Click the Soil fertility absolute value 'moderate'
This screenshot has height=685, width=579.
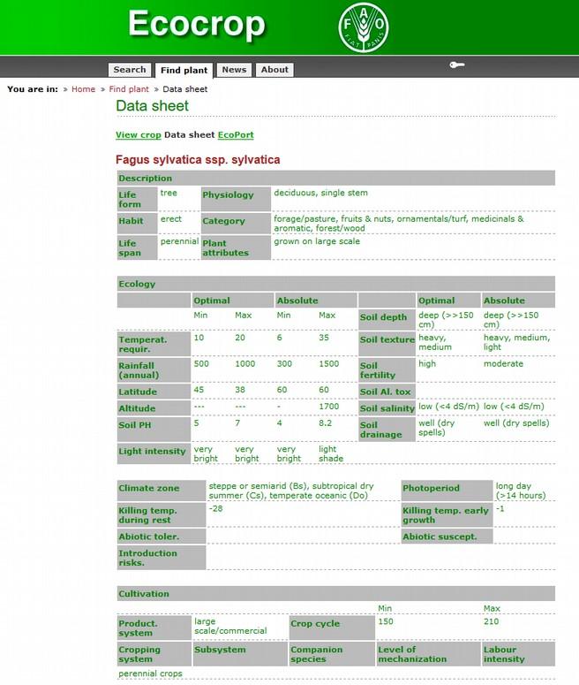(x=503, y=363)
